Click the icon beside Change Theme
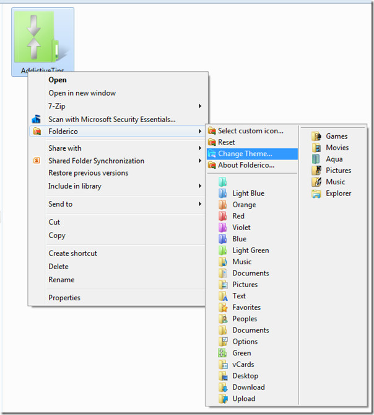Image resolution: width=374 pixels, height=415 pixels. [x=212, y=153]
